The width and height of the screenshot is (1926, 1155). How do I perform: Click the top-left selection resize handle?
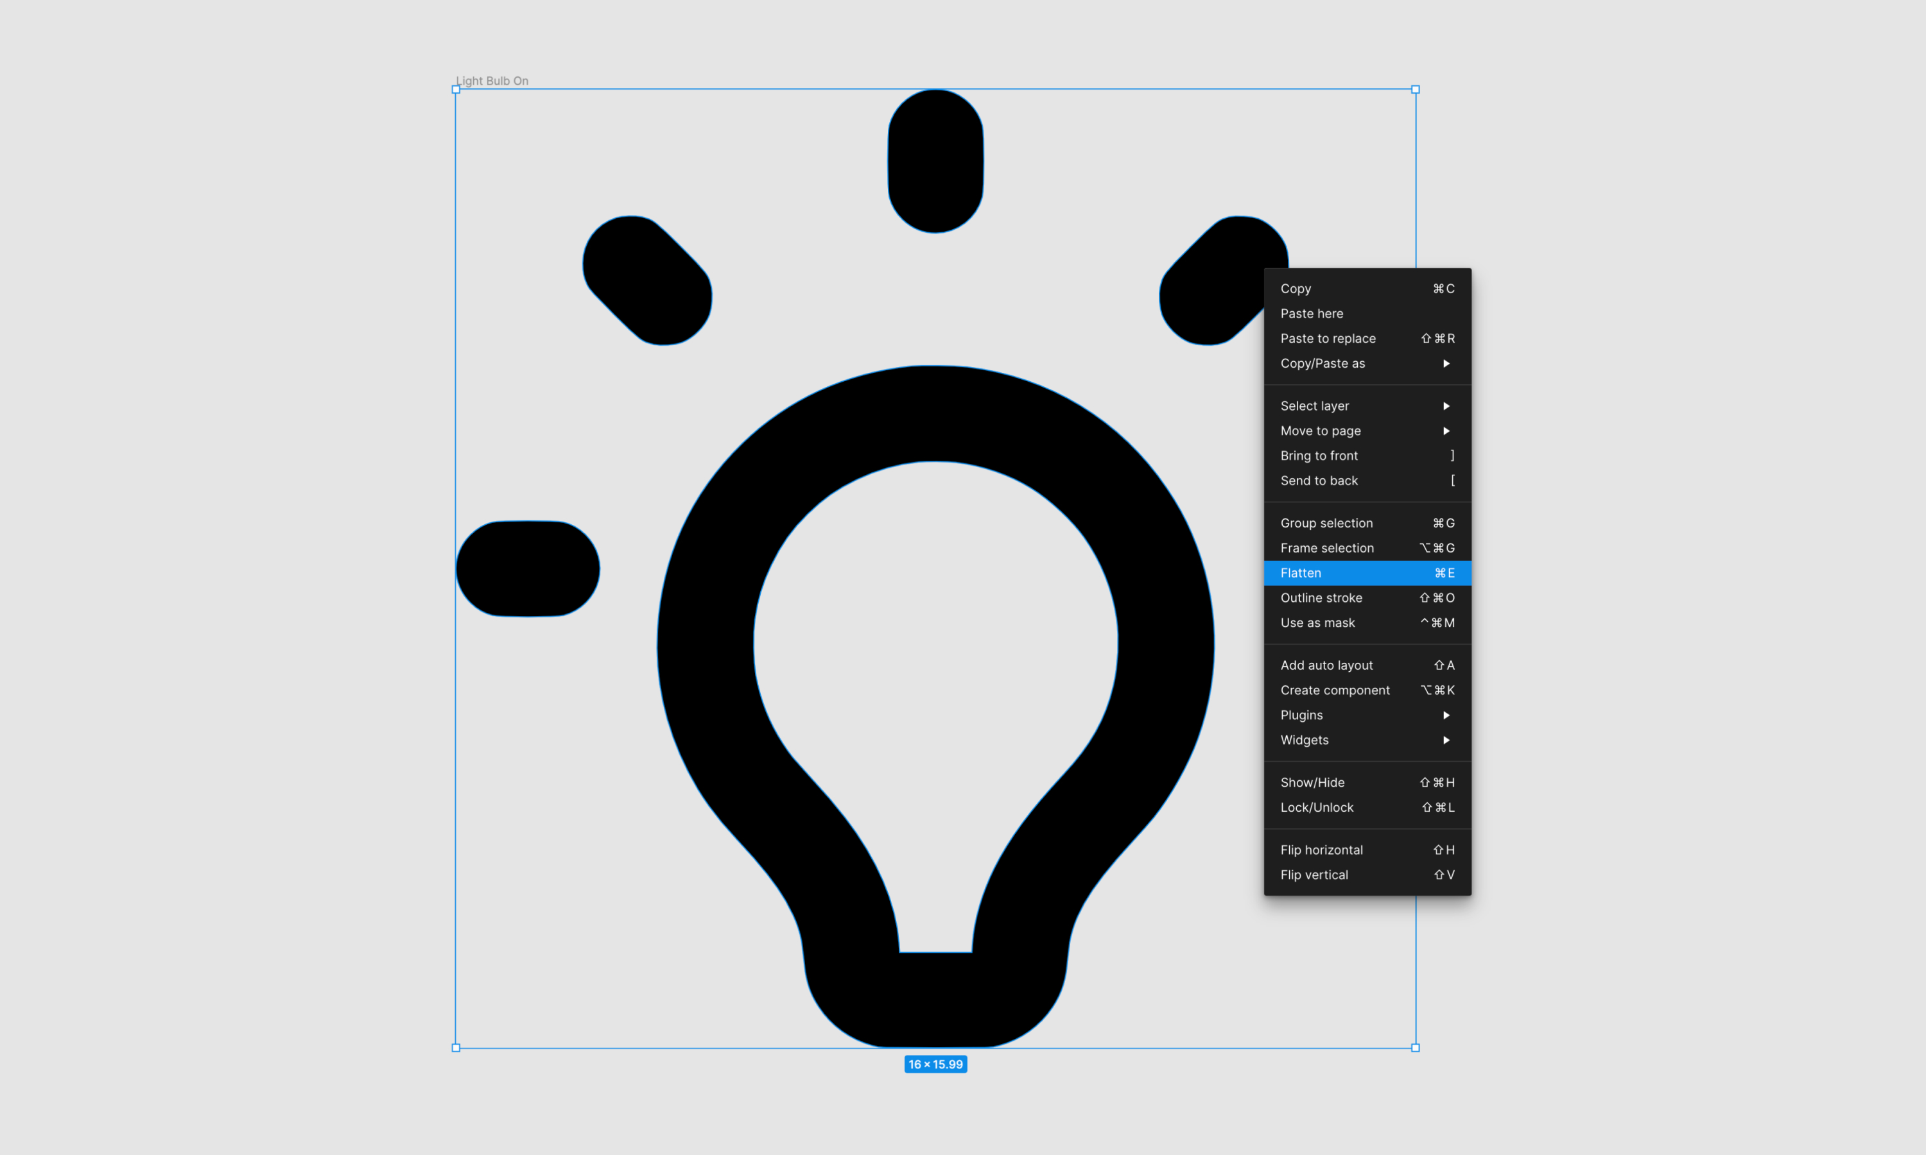pos(456,89)
